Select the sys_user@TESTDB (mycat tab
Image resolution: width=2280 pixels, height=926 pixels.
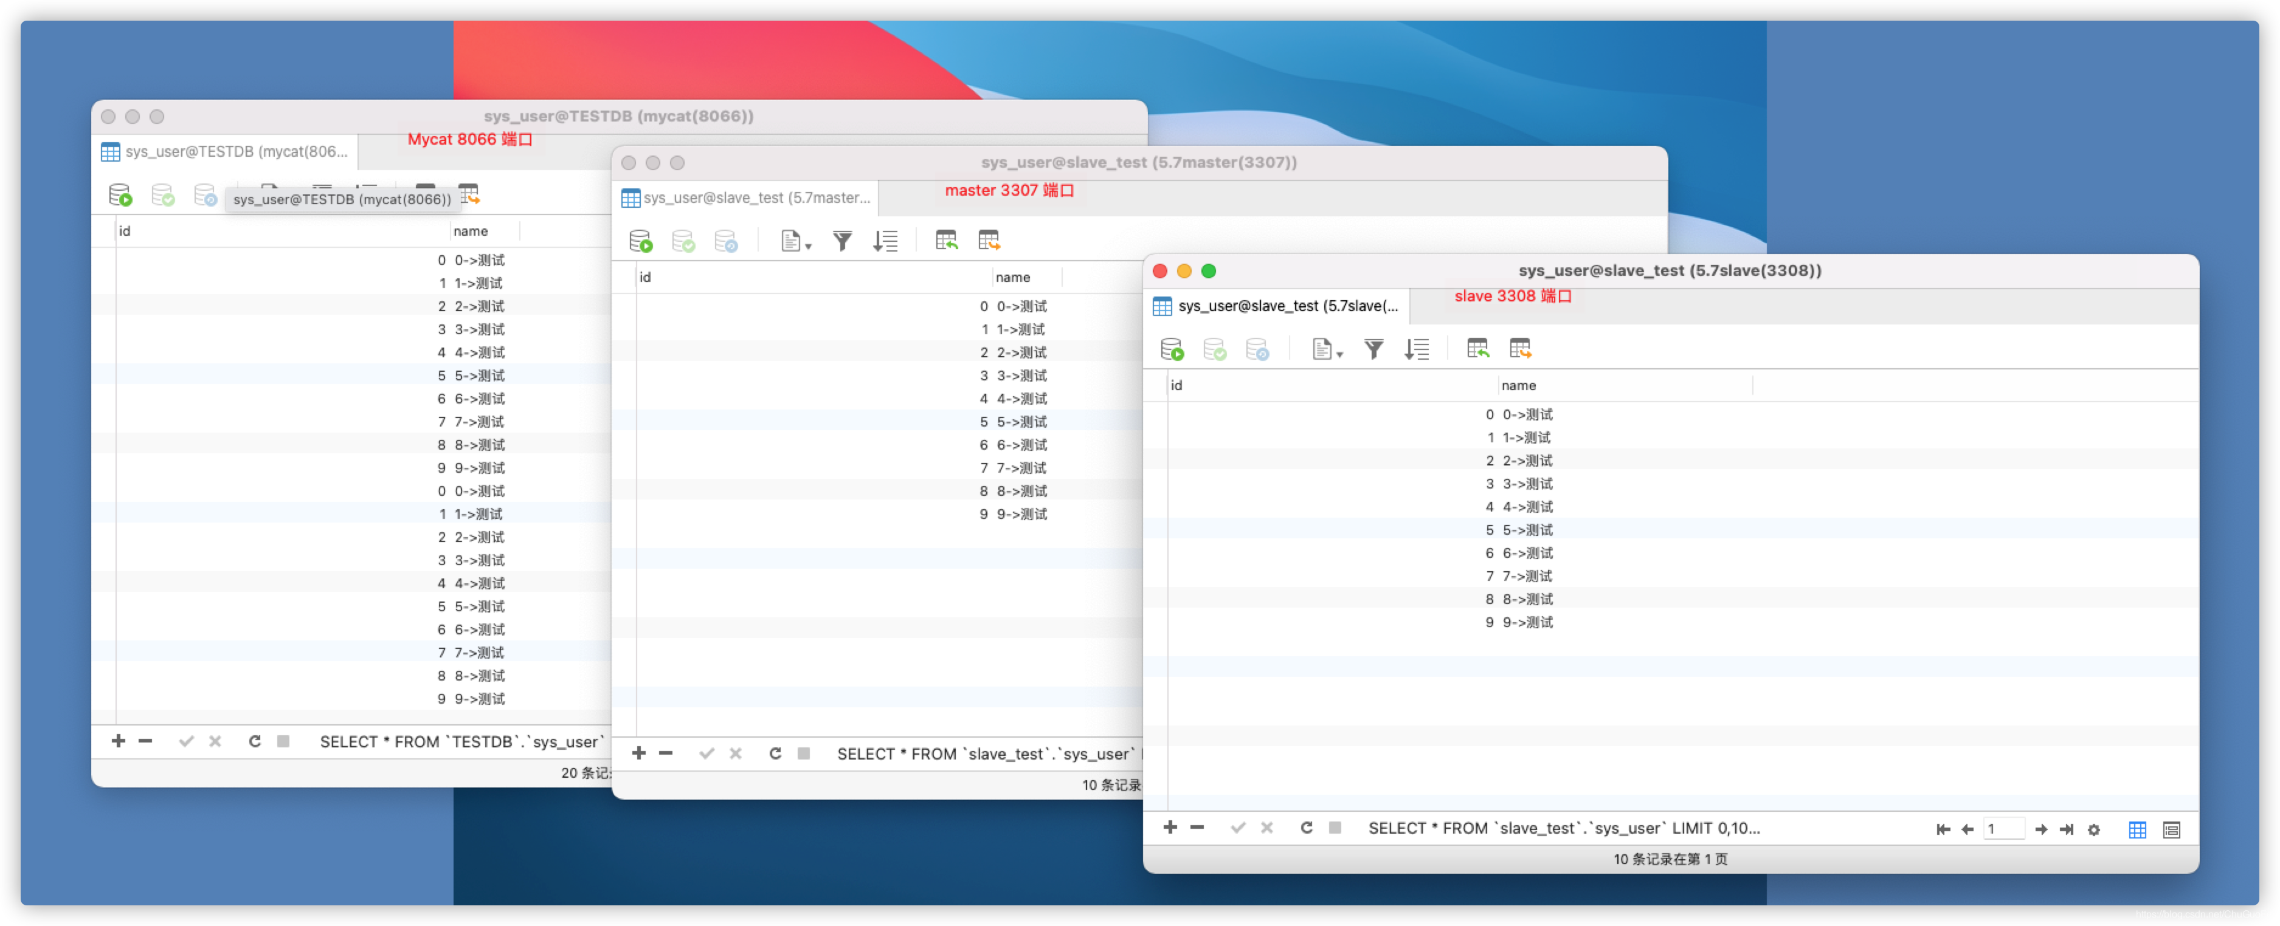coord(225,152)
